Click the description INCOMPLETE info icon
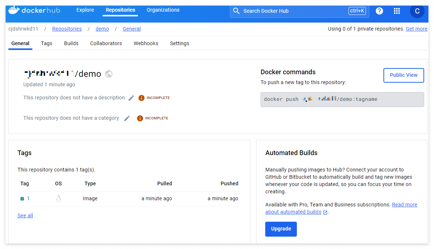This screenshot has height=249, width=434. 141,98
